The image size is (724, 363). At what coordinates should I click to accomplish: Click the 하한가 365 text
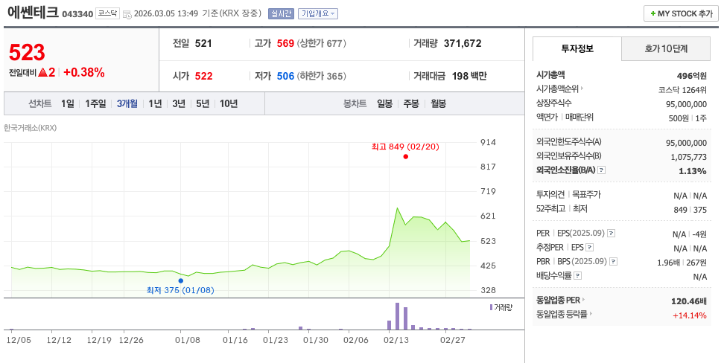coord(321,76)
